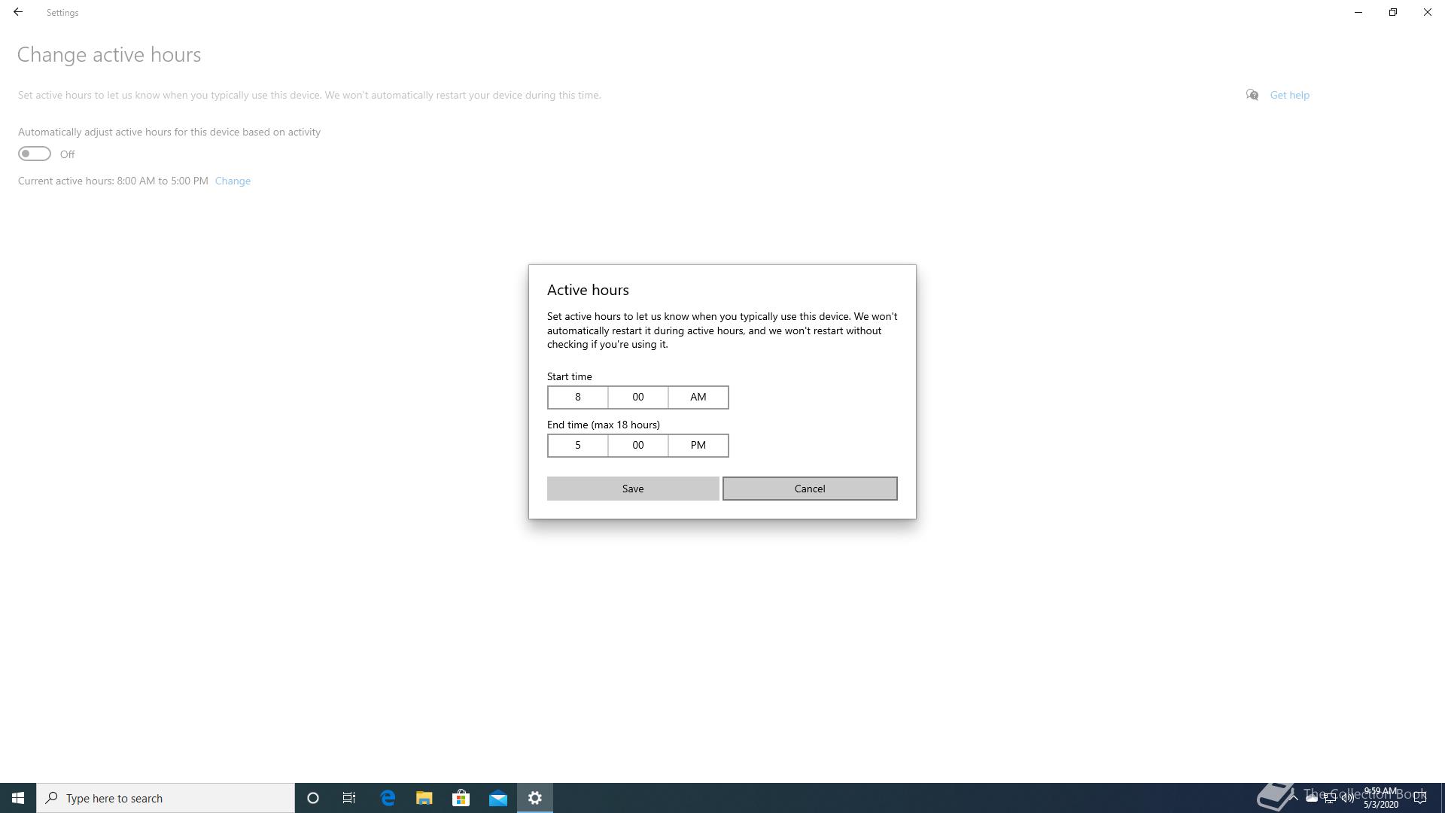1445x813 pixels.
Task: Minimize the Settings window
Action: 1358,12
